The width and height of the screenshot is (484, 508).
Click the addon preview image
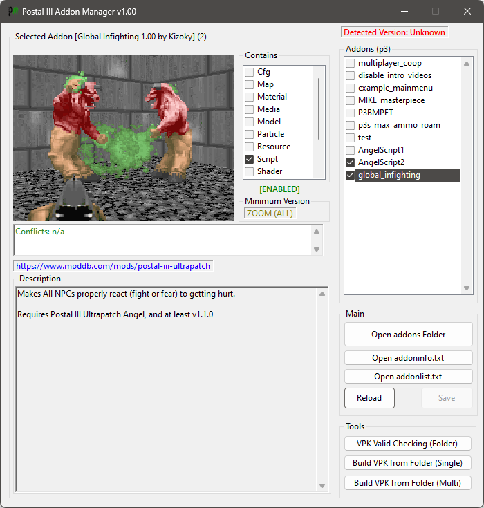[x=124, y=138]
